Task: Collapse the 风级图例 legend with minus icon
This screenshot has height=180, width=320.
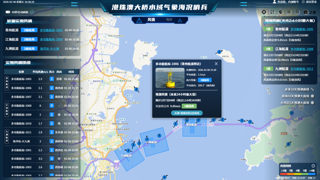Action: (x=313, y=166)
